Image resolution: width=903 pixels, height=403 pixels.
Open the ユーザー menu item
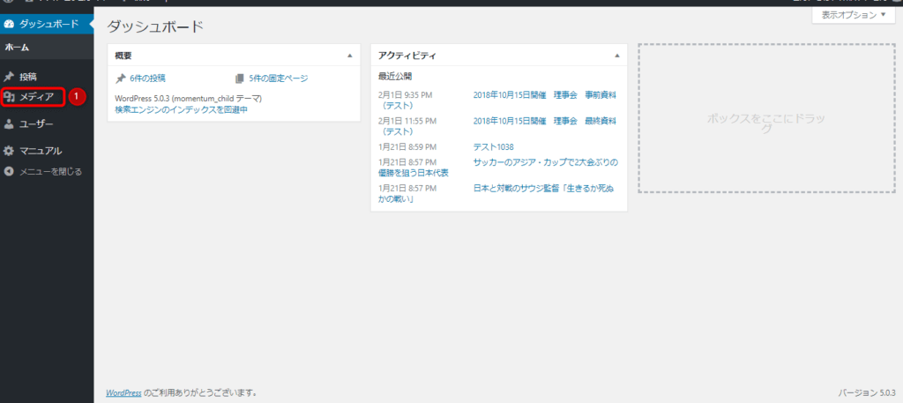click(x=36, y=123)
